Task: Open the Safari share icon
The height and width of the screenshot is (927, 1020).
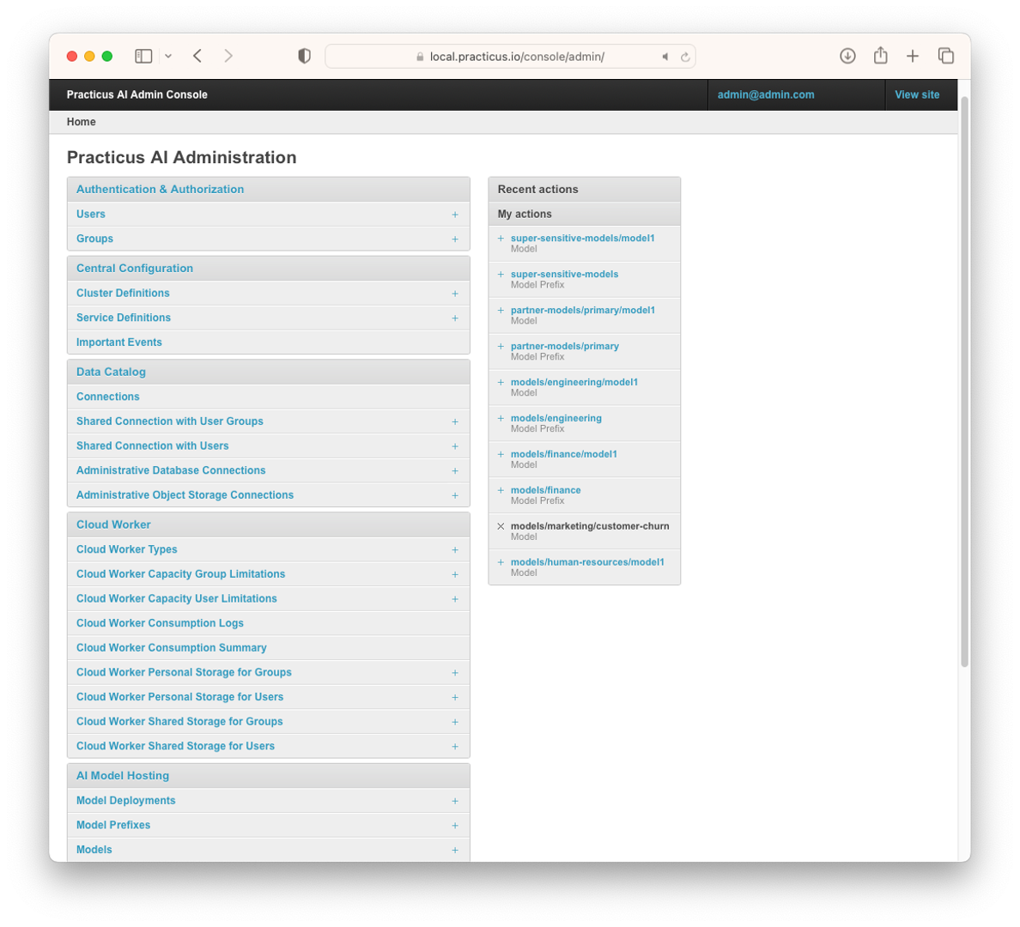Action: click(x=880, y=56)
